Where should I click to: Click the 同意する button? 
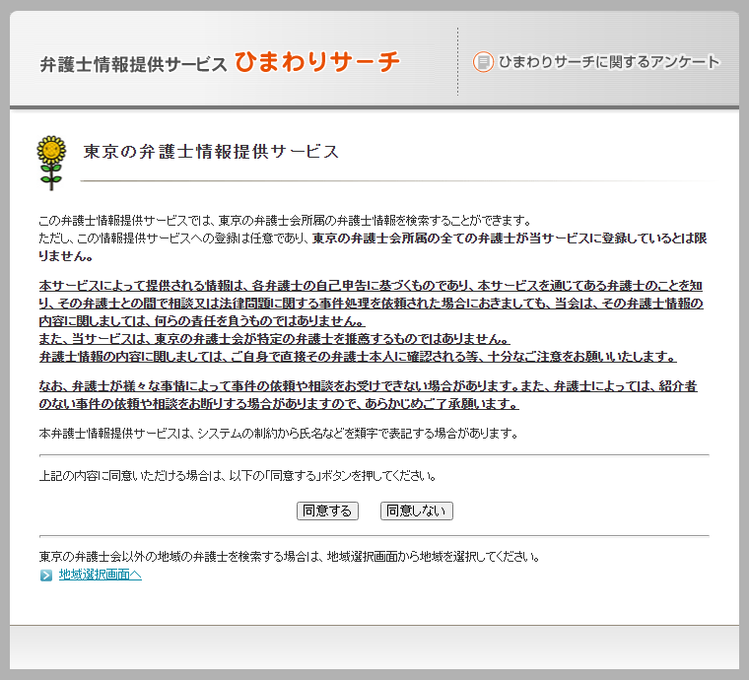pyautogui.click(x=327, y=510)
